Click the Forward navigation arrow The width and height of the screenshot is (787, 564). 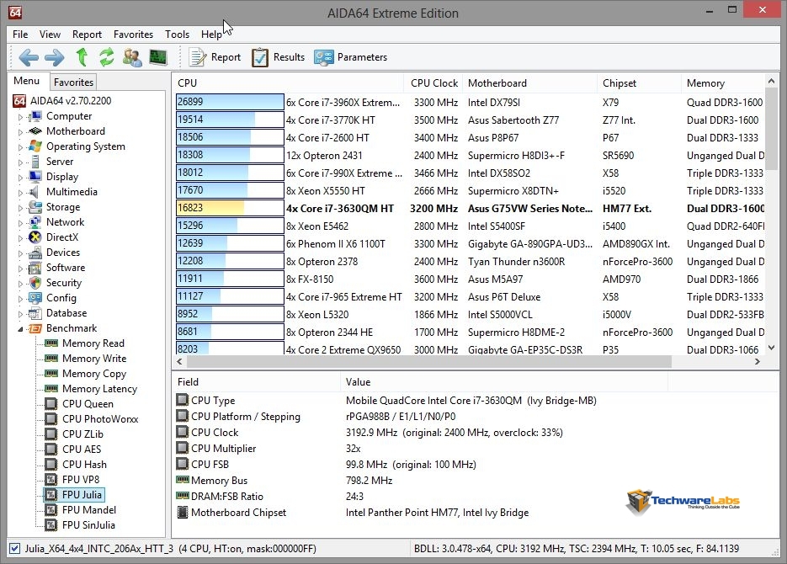point(54,57)
